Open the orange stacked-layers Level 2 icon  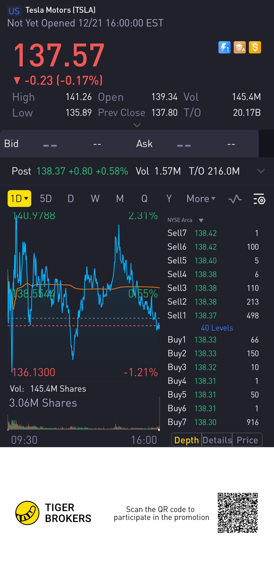click(x=240, y=47)
